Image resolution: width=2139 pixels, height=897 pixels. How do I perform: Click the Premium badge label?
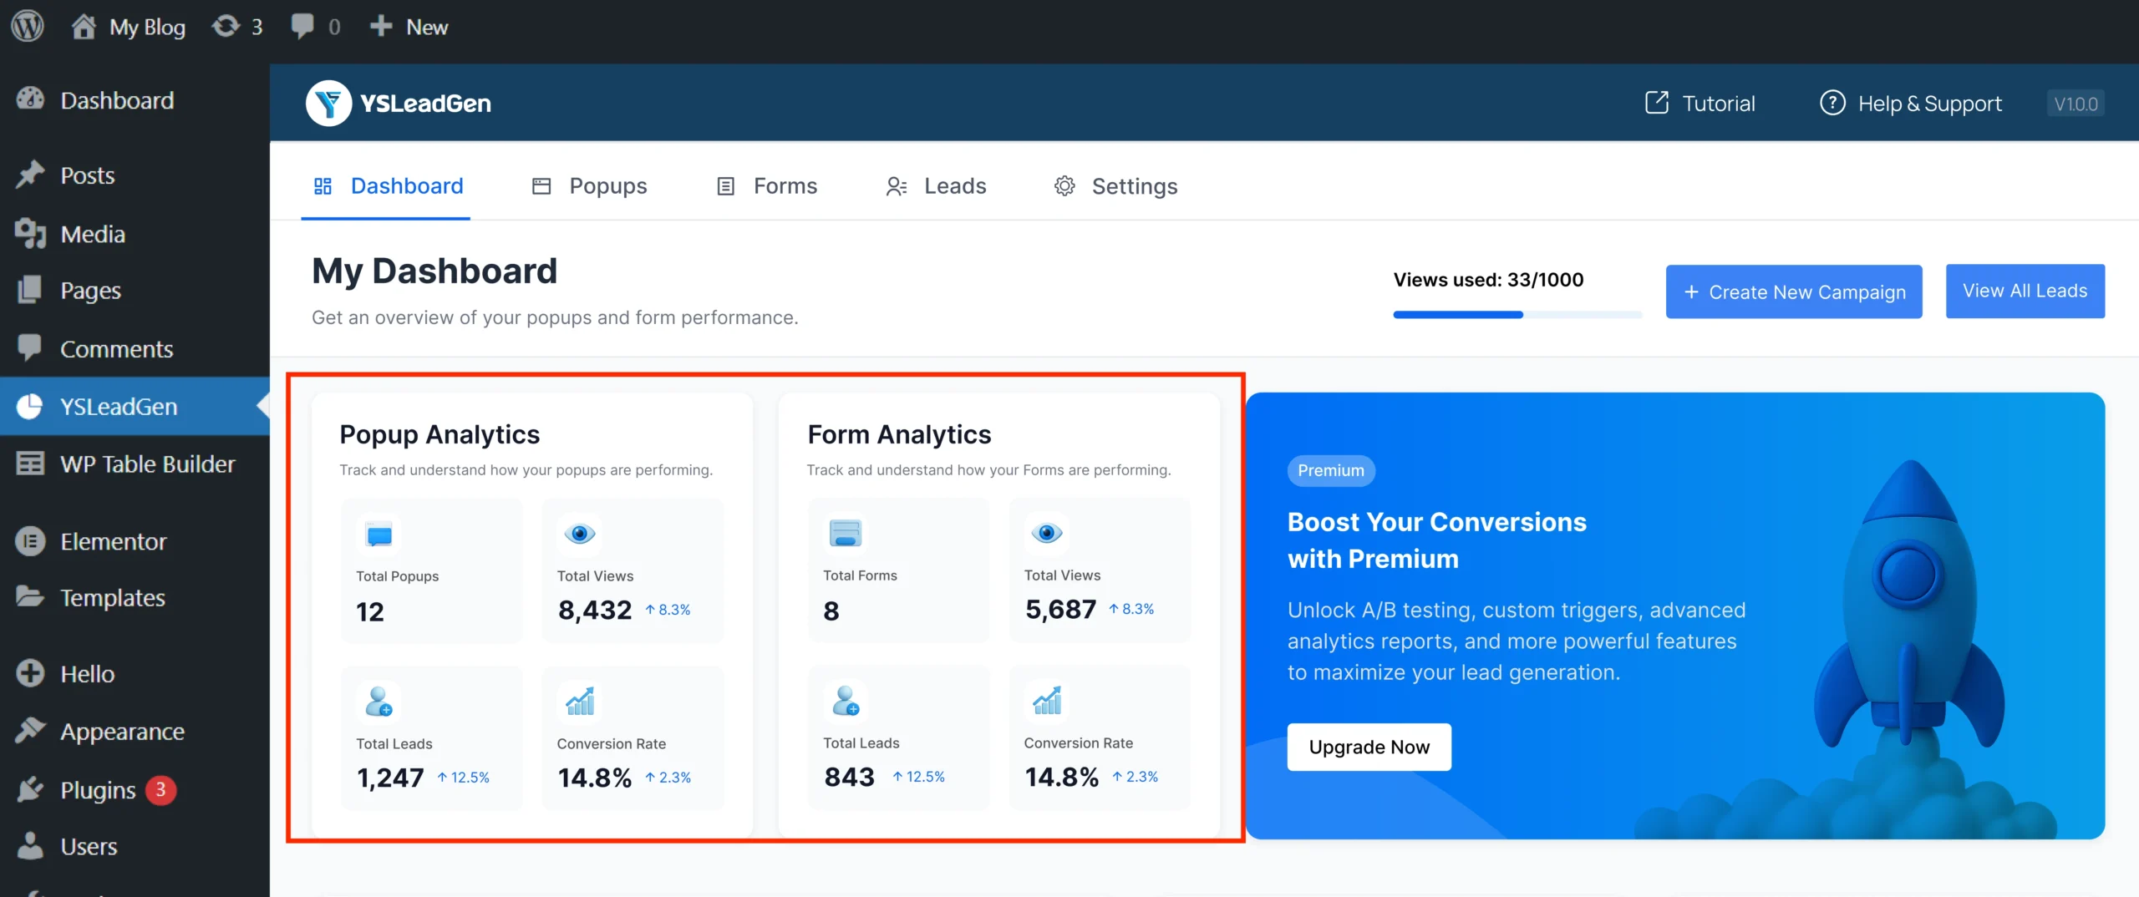click(1331, 470)
